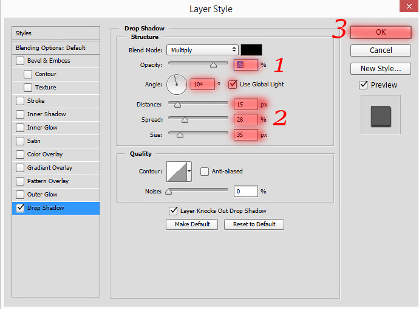This screenshot has height=309, width=419.
Task: Click the Cancel button
Action: coord(381,50)
